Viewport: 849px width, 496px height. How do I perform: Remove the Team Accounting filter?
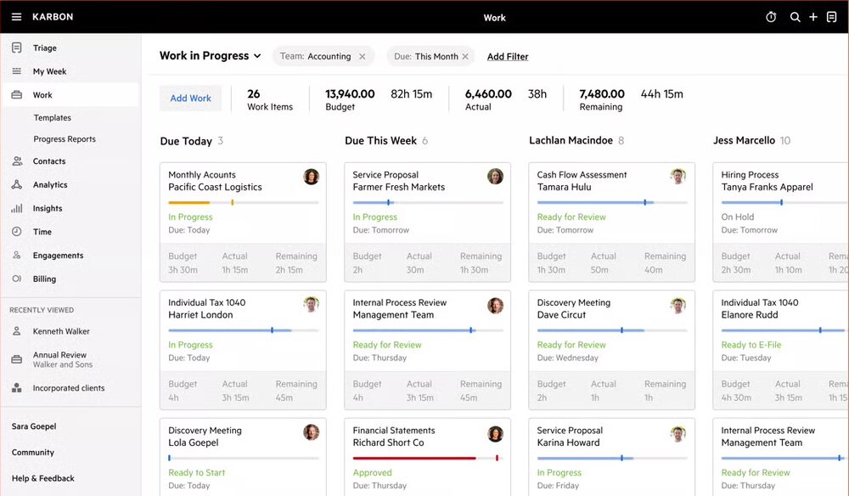click(x=363, y=56)
